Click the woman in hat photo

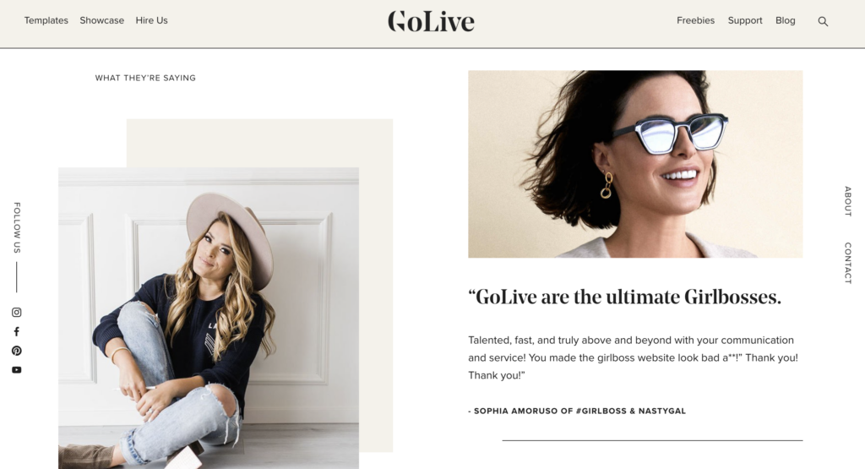209,319
